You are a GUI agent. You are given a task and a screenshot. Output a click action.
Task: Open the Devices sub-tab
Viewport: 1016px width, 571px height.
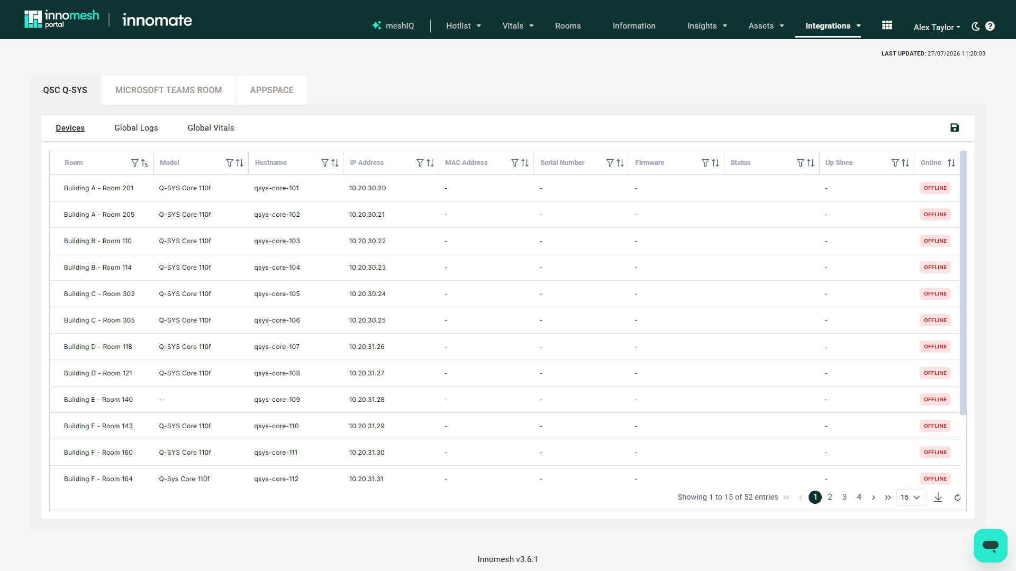[x=70, y=128]
